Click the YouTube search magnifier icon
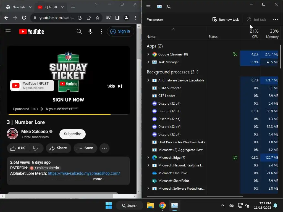The image size is (283, 212). (x=79, y=31)
